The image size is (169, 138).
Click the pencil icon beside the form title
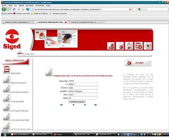[x=49, y=72]
